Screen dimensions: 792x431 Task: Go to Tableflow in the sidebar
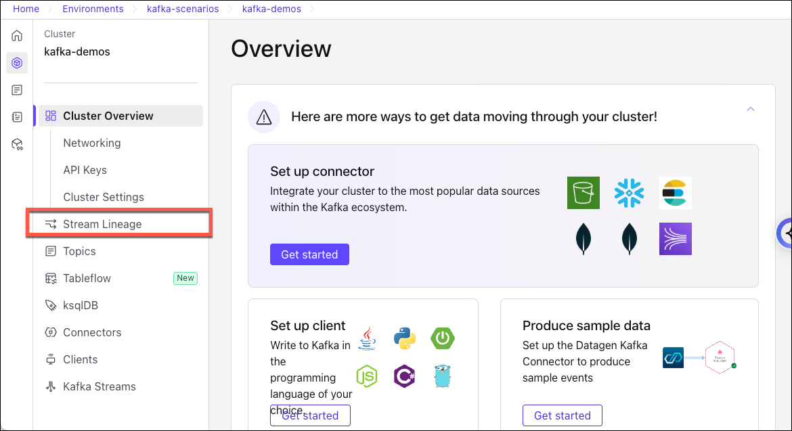point(87,278)
